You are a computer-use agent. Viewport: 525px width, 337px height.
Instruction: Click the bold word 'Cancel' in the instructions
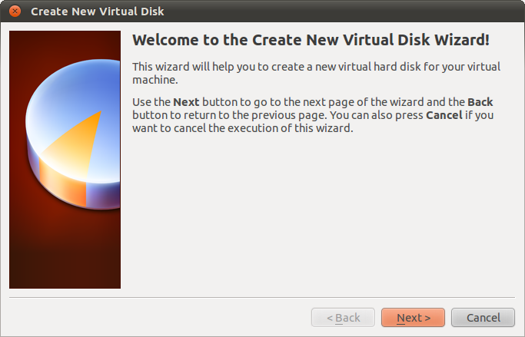tap(444, 115)
